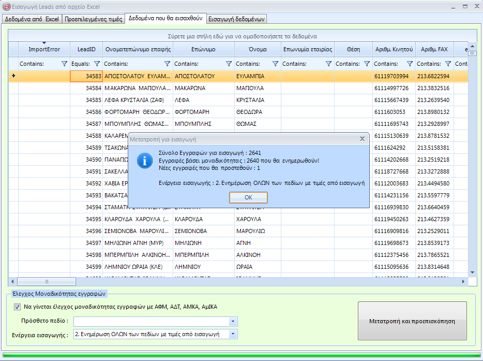
Task: Switch to Δεδομένα από Excel tab
Action: (32, 19)
